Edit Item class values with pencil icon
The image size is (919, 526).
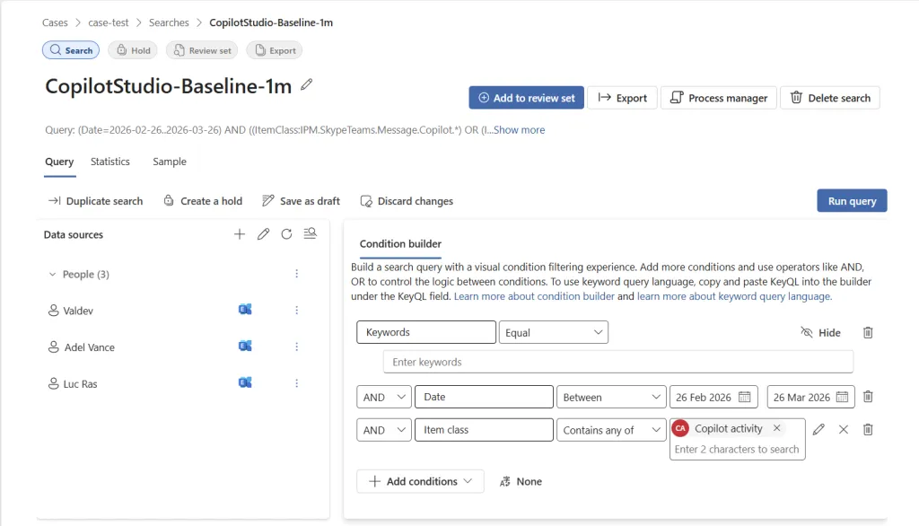[818, 430]
